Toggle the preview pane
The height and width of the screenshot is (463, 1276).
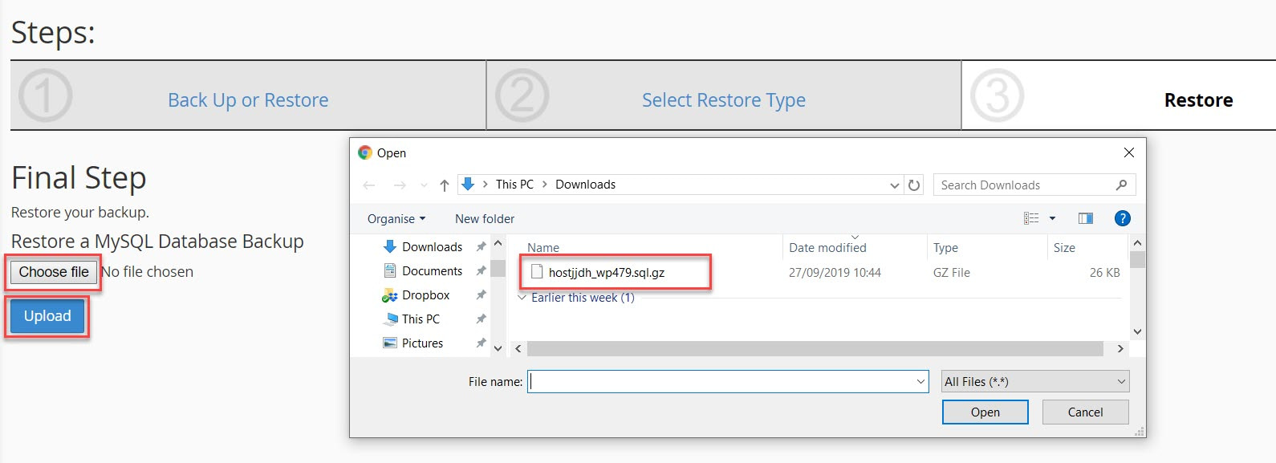coord(1086,218)
